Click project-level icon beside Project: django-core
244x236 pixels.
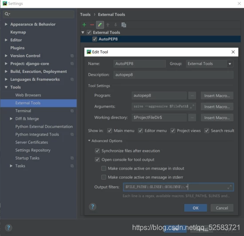click(72, 64)
